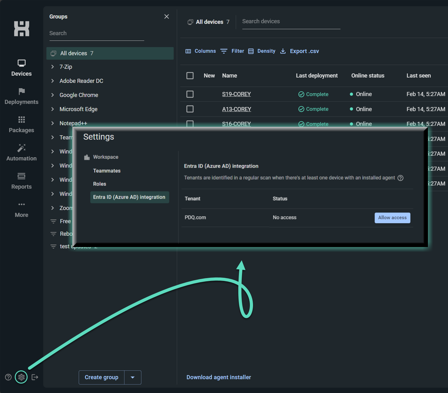This screenshot has height=393, width=448.
Task: Open the settings gear icon
Action: click(21, 377)
